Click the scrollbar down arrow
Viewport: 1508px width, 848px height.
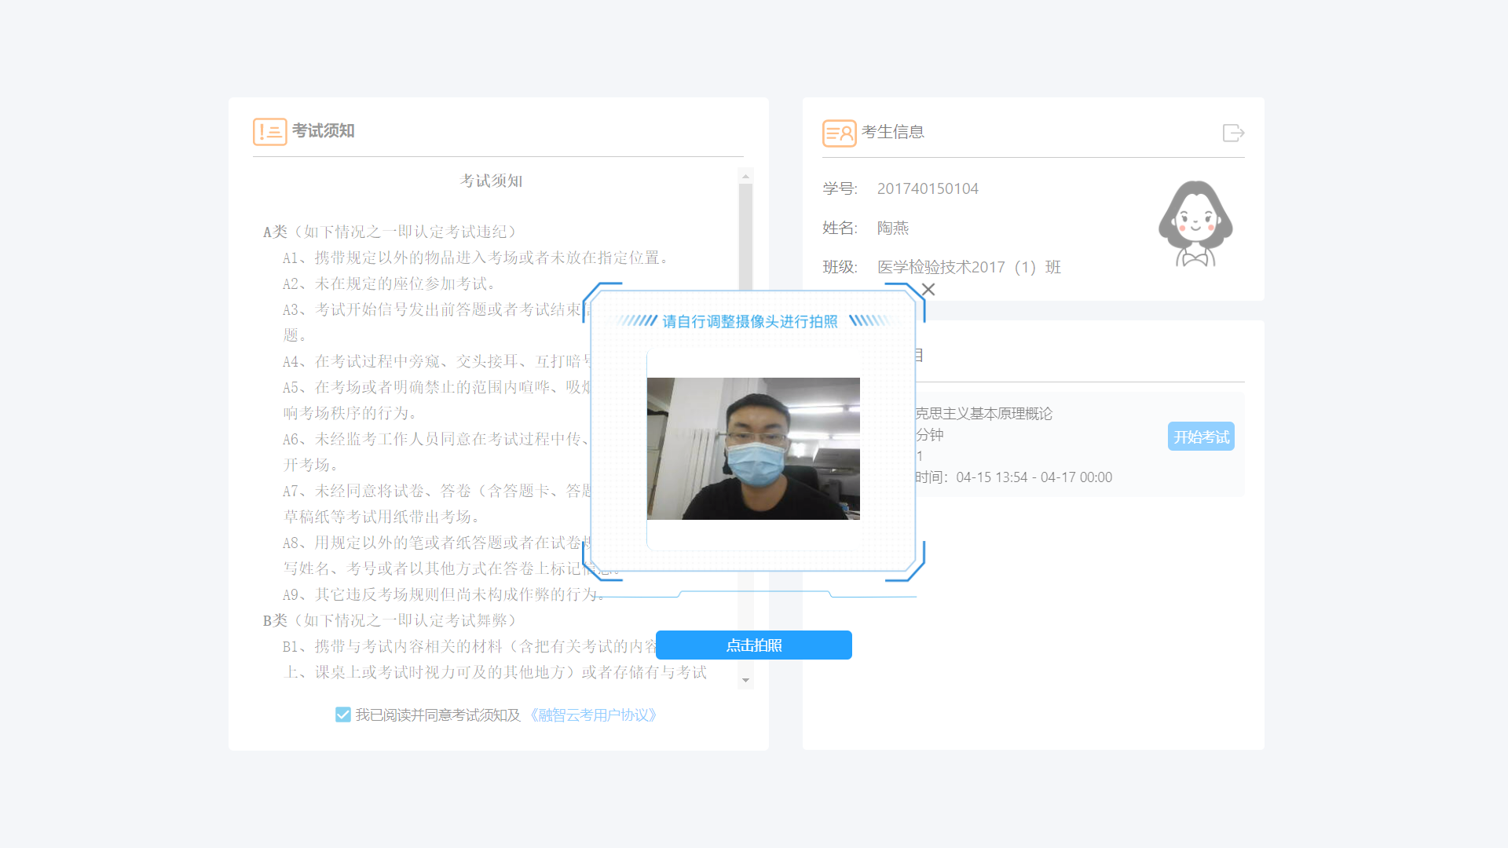(745, 680)
